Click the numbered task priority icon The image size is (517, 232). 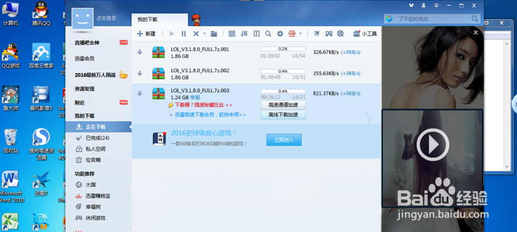coord(256,34)
